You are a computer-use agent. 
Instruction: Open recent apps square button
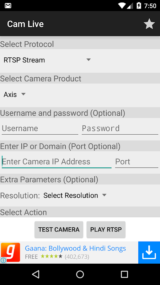coord(124,274)
